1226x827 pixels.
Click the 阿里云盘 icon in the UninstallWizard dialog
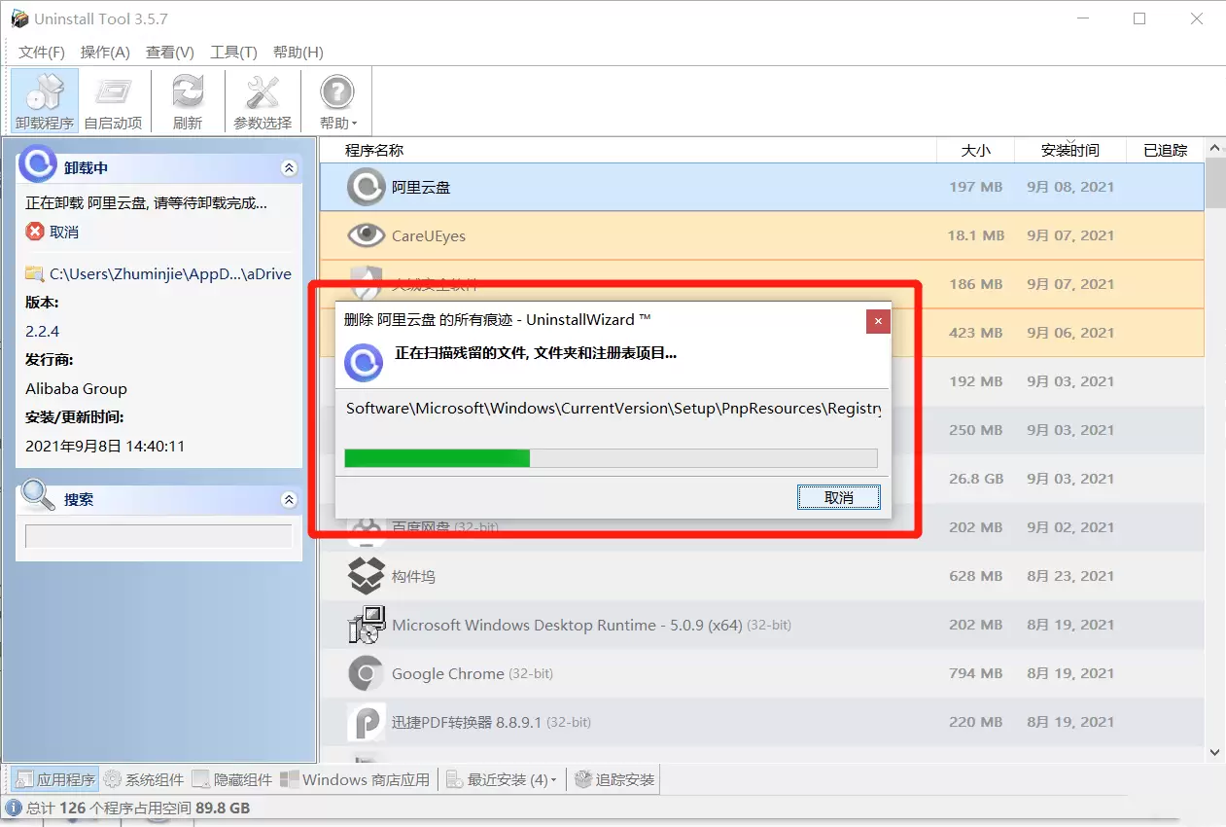click(x=365, y=363)
